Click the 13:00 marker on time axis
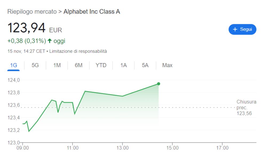The image size is (272, 160). coord(122,148)
